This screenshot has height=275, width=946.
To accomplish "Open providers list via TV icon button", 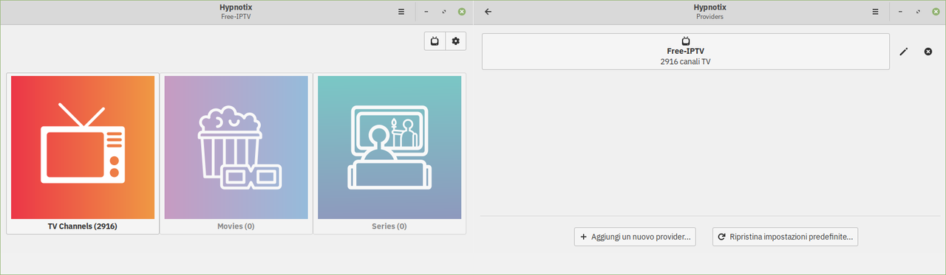I will click(435, 41).
